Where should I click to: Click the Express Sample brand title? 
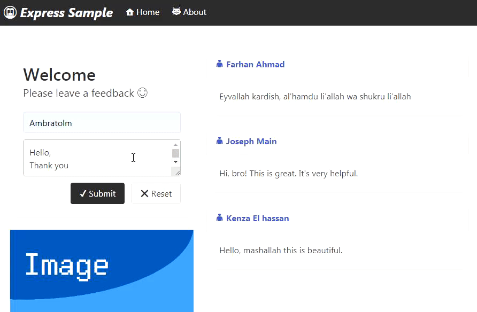click(66, 13)
